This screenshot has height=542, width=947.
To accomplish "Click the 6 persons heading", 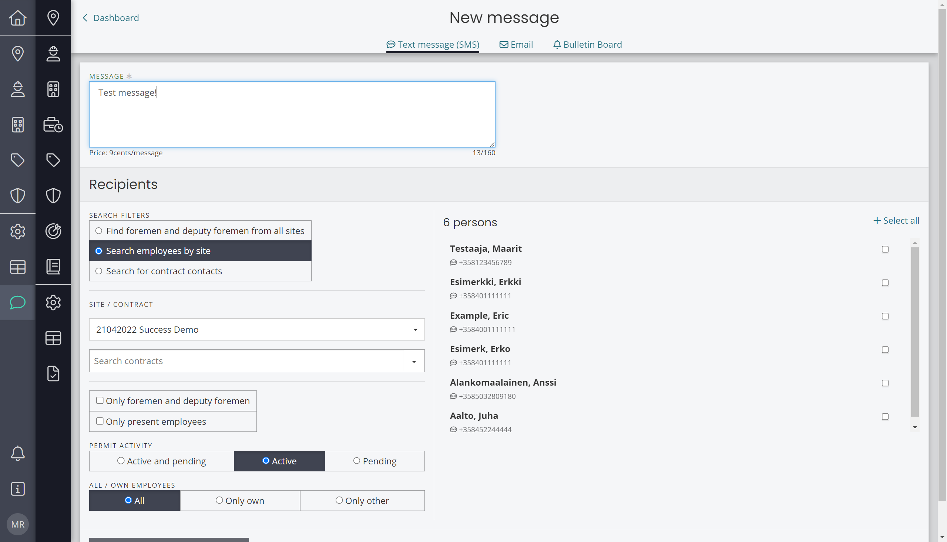I will [470, 222].
